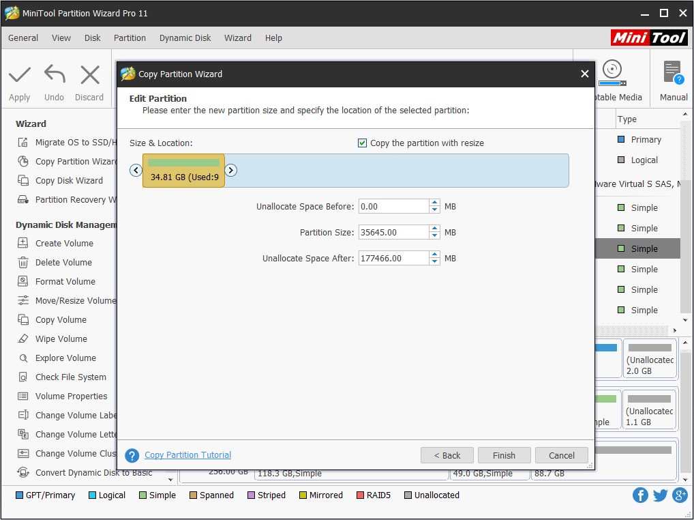Click the Bootable Media disc icon
The width and height of the screenshot is (694, 520).
[x=612, y=72]
